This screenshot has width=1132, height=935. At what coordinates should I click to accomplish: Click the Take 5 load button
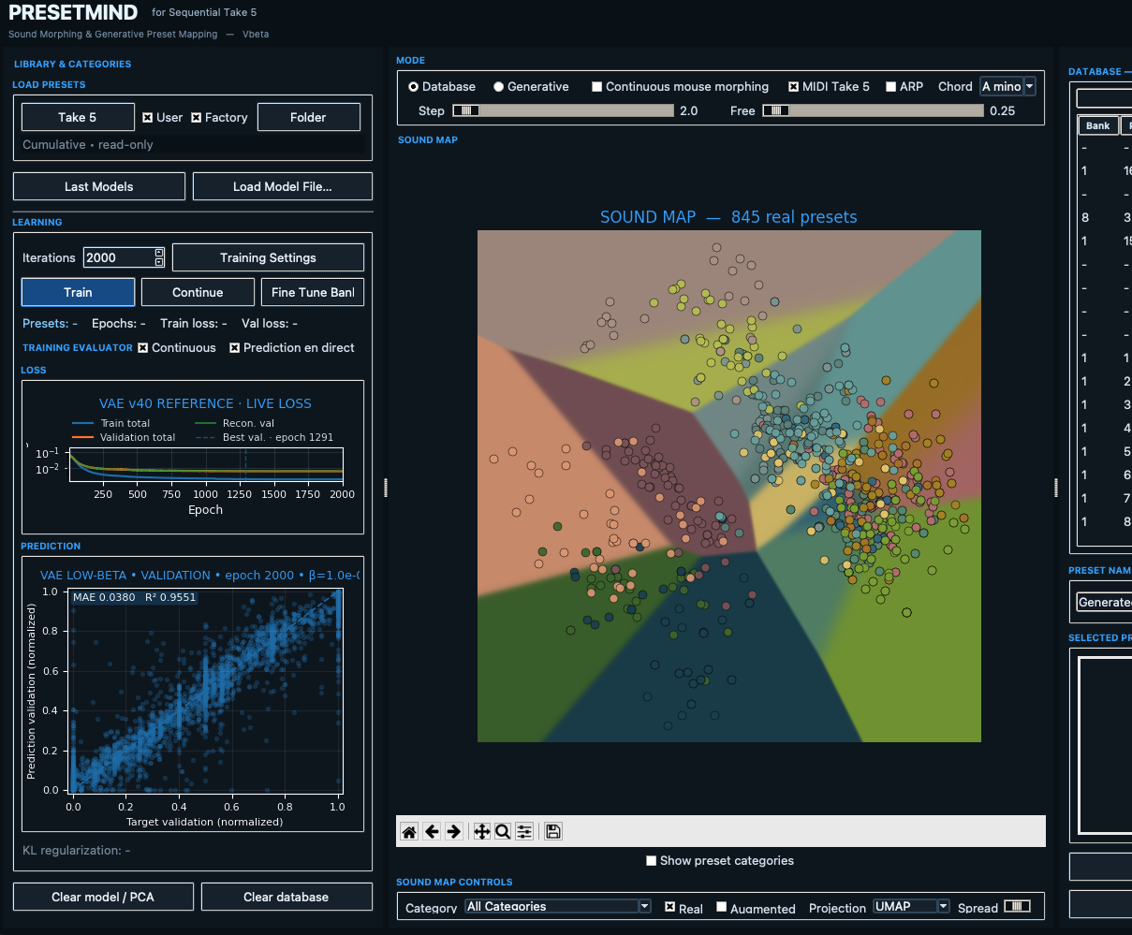[77, 117]
